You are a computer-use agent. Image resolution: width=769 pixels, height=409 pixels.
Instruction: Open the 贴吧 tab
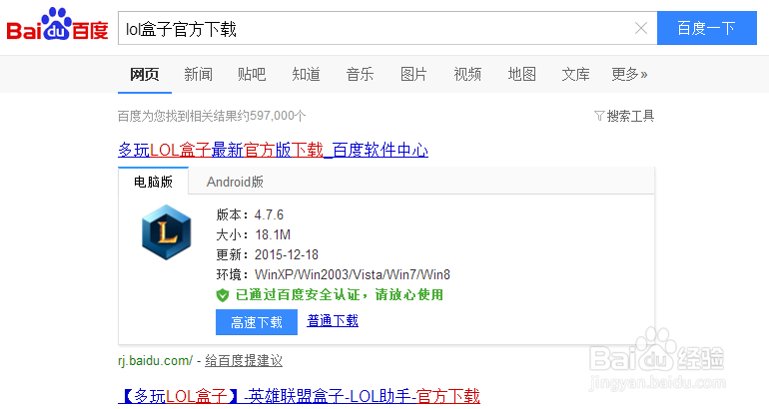pyautogui.click(x=252, y=75)
